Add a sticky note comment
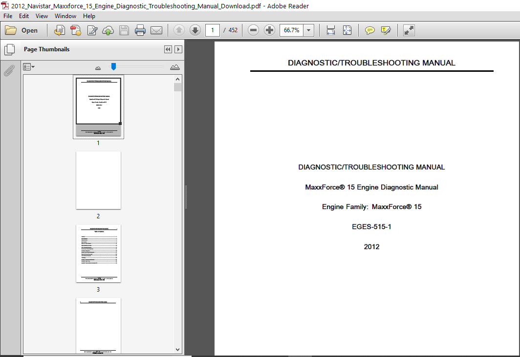Image resolution: width=520 pixels, height=357 pixels. point(370,30)
